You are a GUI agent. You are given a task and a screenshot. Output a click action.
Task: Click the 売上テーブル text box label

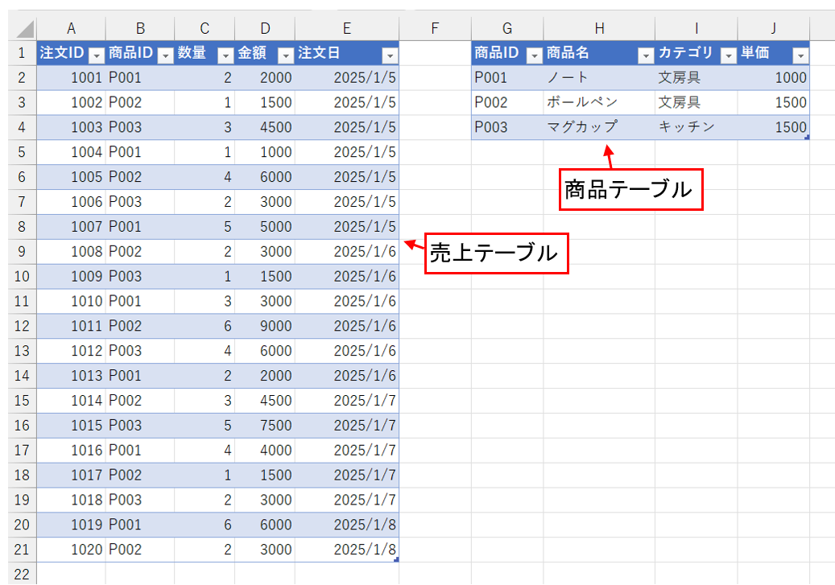tap(497, 253)
